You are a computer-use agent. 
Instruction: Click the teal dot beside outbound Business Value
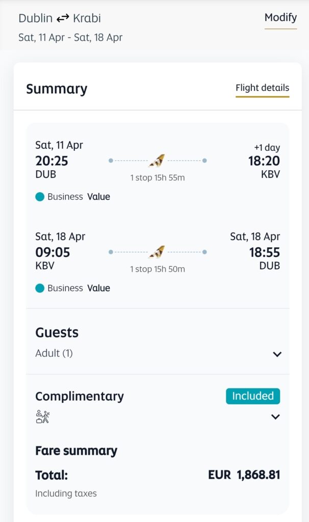coord(40,197)
